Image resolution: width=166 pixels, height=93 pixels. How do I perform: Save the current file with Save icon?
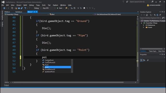coord(19,8)
